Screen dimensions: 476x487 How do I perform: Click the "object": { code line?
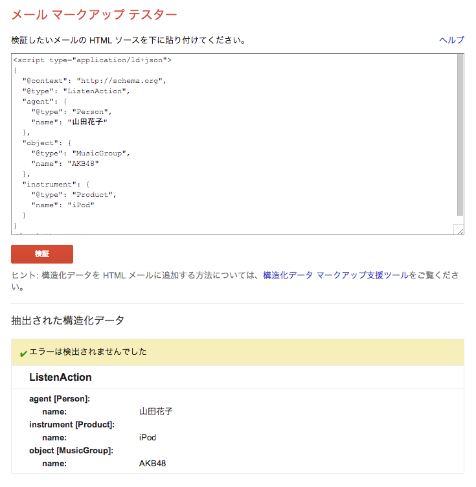tap(47, 143)
